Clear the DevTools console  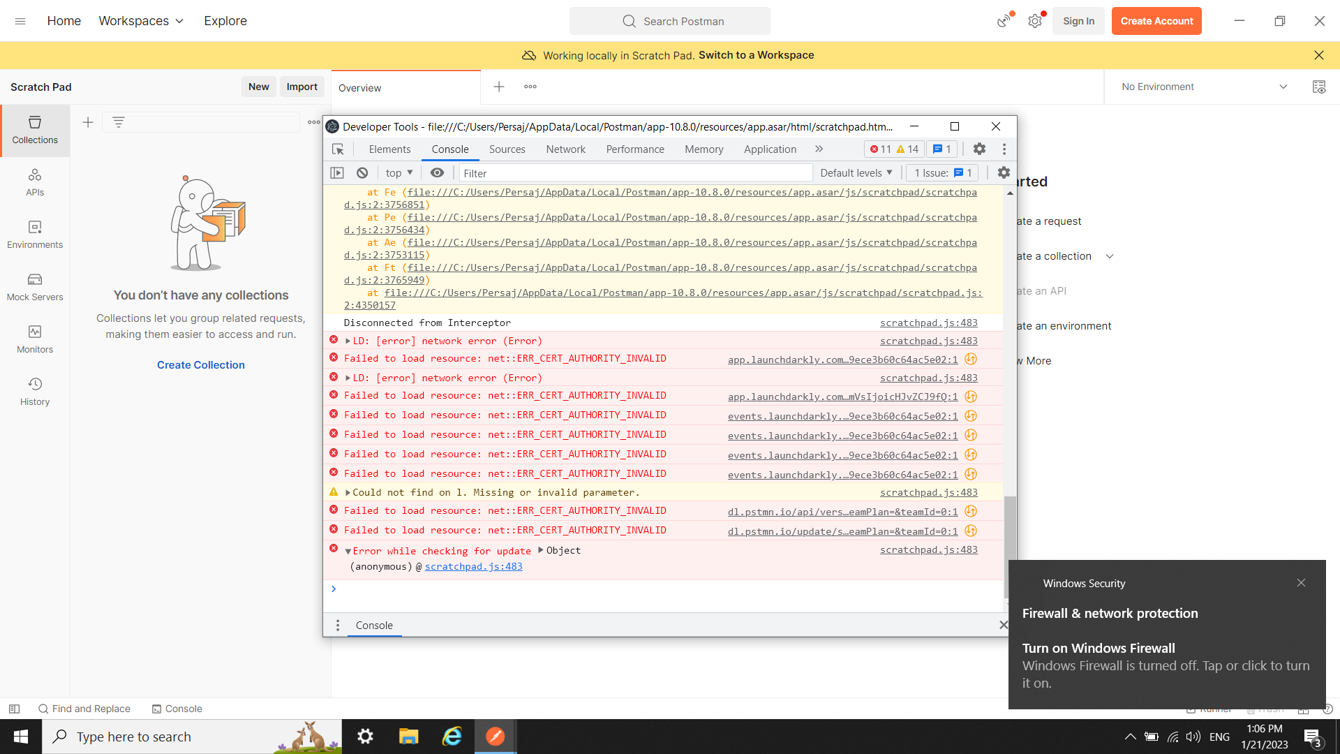point(362,172)
